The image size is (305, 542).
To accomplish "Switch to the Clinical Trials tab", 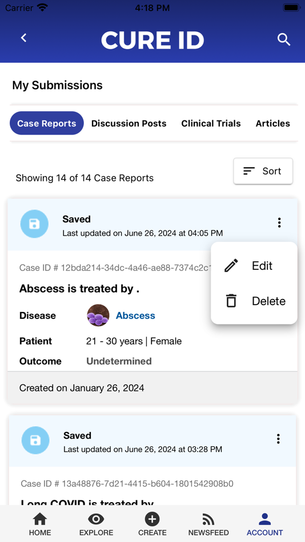I will coord(211,123).
